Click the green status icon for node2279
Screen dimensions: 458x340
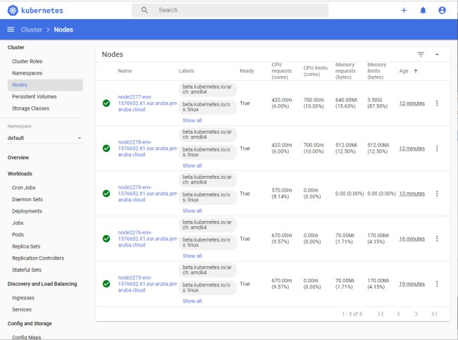106,194
